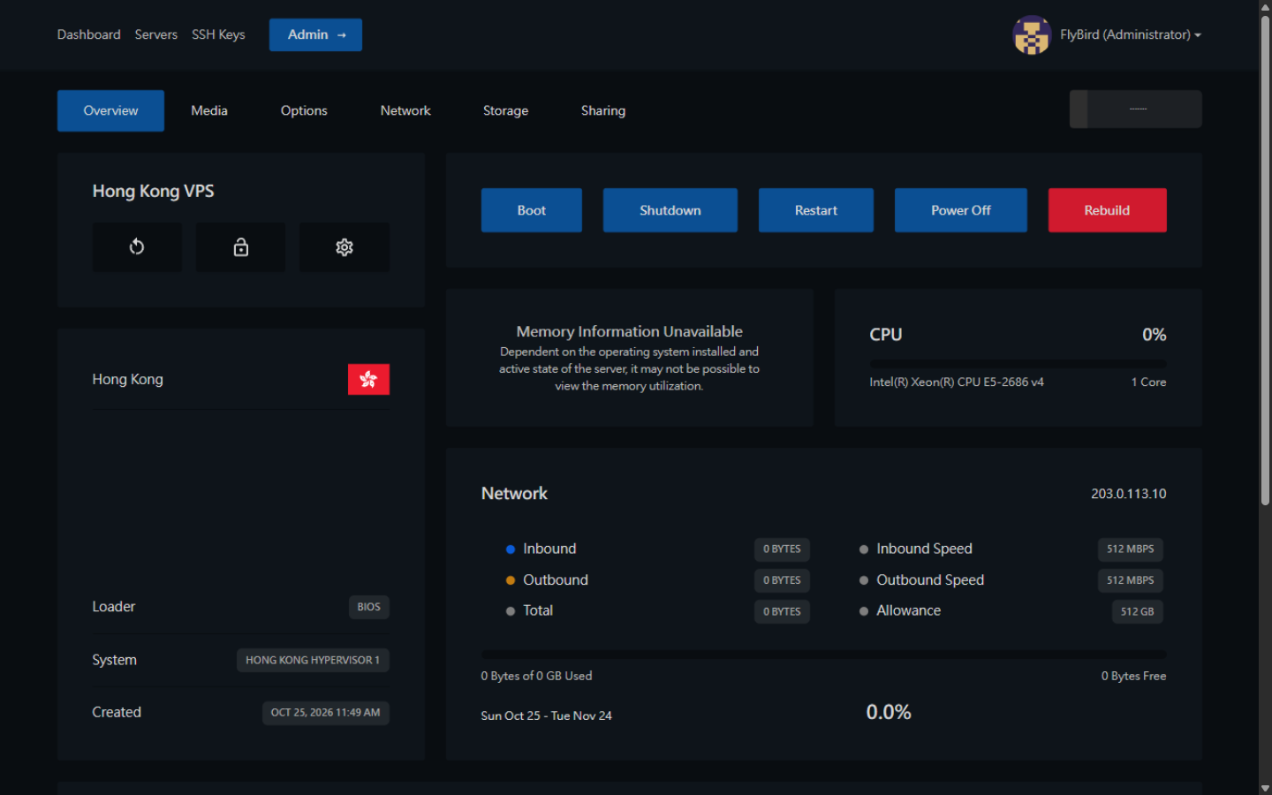Switch to the Sharing tab
The width and height of the screenshot is (1272, 795).
(603, 110)
